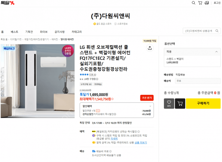Expand the 할인혜택 discount details chevron
Viewport: 222px width, 162px height.
click(150, 106)
